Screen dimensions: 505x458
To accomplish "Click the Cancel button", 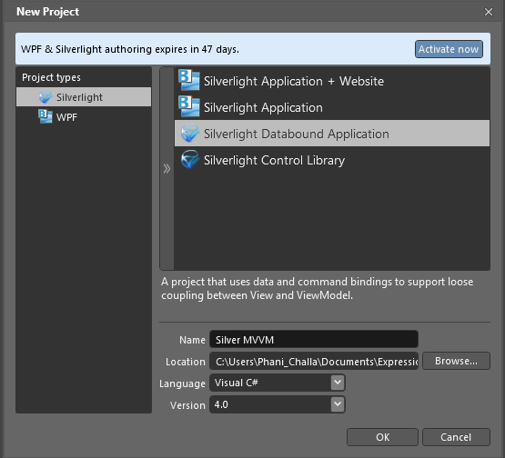I will pyautogui.click(x=456, y=437).
